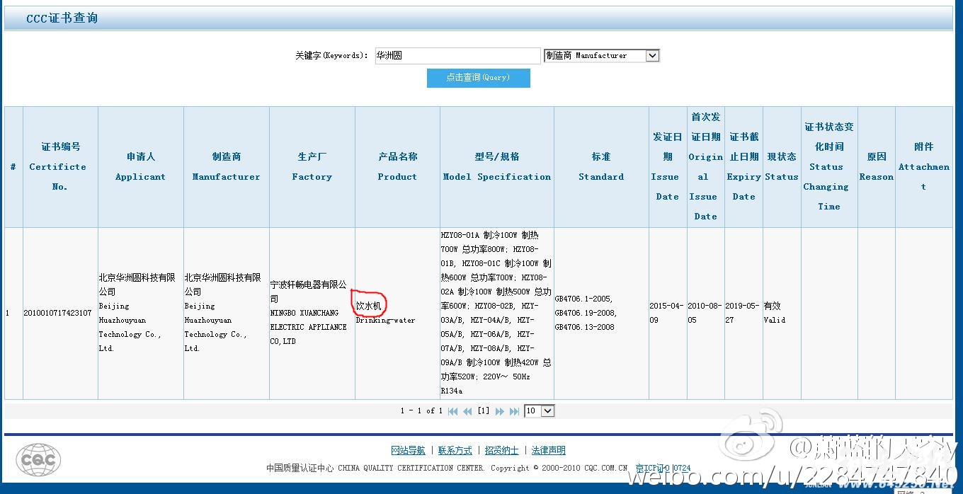Click the '1 - 1 of 1' results count
Screen dimensions: 963x494
tap(421, 411)
